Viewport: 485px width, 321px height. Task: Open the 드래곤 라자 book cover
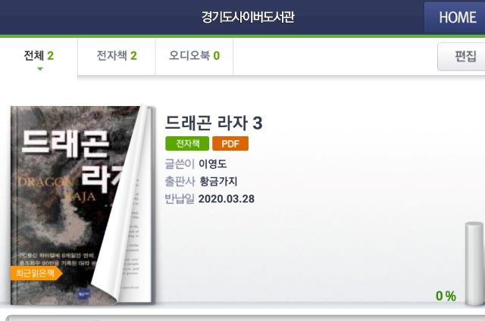pyautogui.click(x=81, y=205)
